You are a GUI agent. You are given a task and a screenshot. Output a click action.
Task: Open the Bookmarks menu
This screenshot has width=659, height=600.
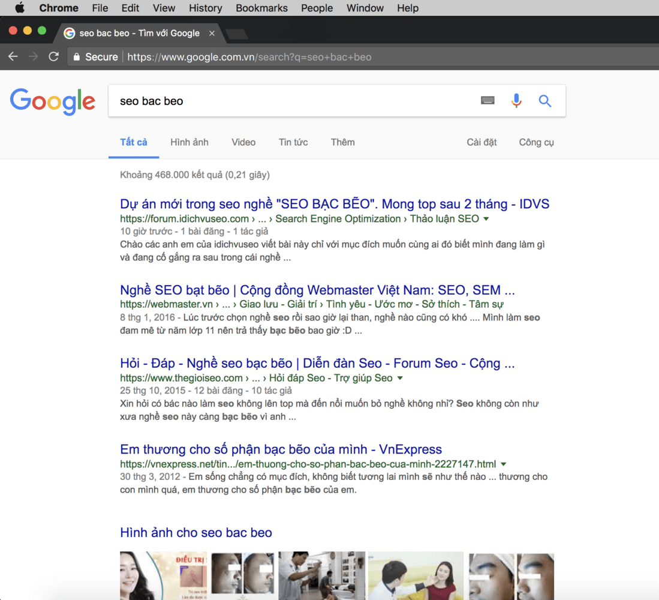click(x=262, y=8)
